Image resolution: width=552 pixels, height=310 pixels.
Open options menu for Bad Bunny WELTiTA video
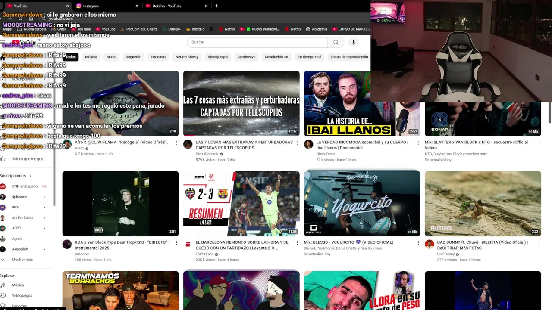pos(539,242)
